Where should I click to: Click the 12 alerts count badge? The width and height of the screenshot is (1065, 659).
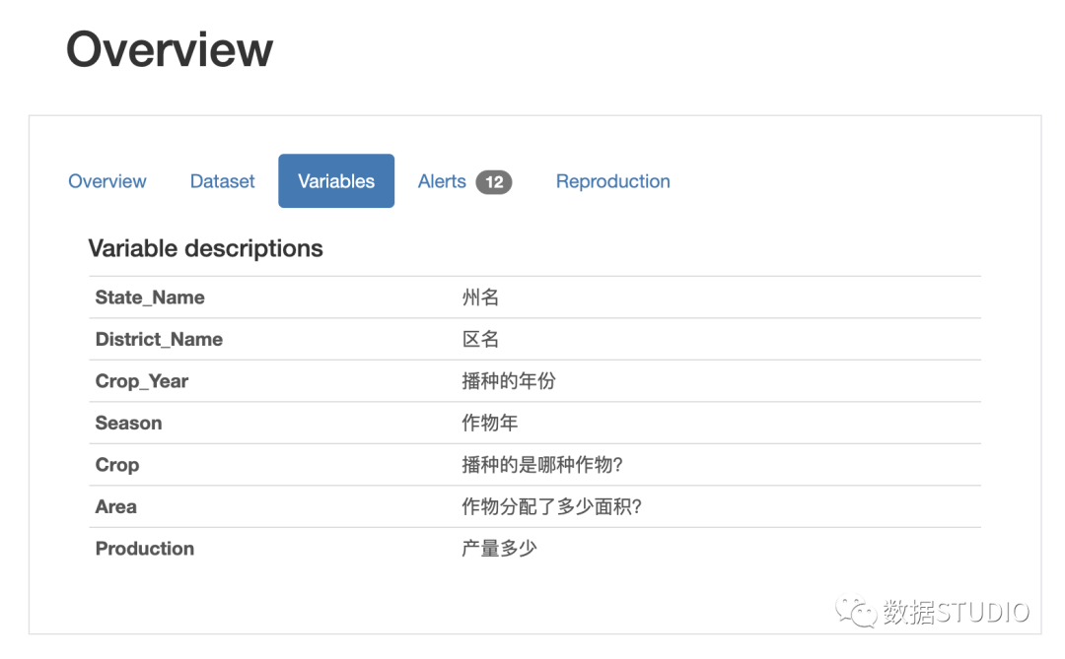pos(494,182)
